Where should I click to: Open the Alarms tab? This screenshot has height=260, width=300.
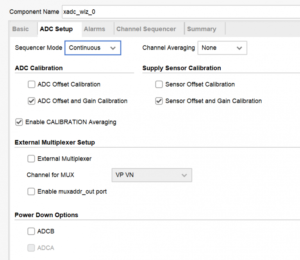click(x=95, y=29)
